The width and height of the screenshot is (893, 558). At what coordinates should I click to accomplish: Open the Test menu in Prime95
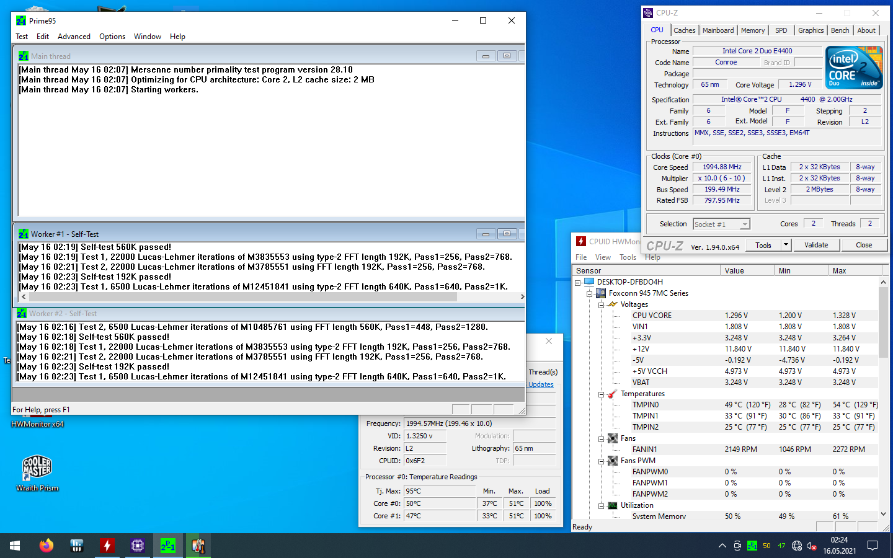(22, 36)
